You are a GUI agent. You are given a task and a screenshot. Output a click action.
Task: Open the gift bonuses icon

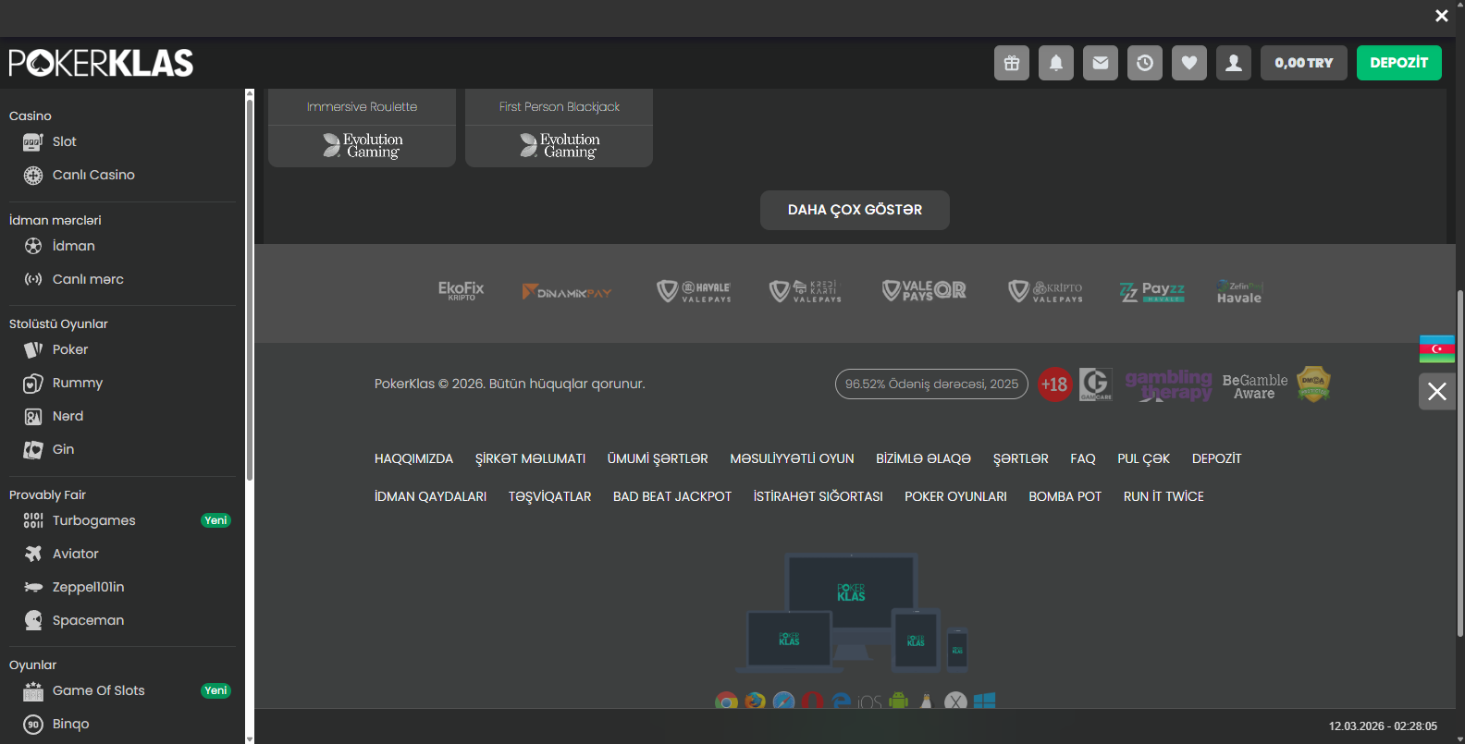tap(1011, 63)
